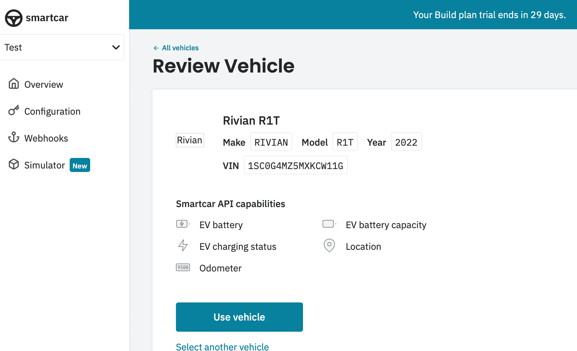
Task: Click the Rivian R1T vehicle title
Action: coord(251,121)
